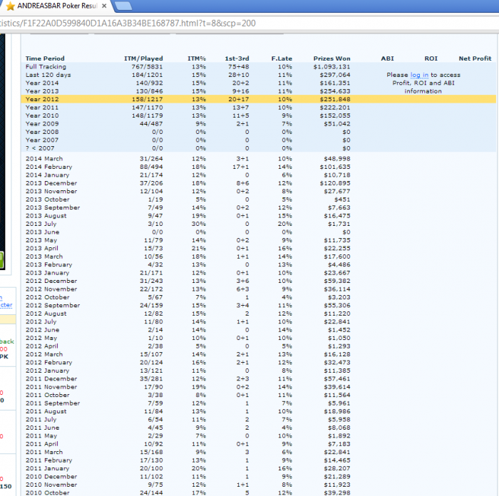Click the 767/5831 ITM/Played value
Image resolution: width=499 pixels, height=496 pixels.
(x=147, y=67)
